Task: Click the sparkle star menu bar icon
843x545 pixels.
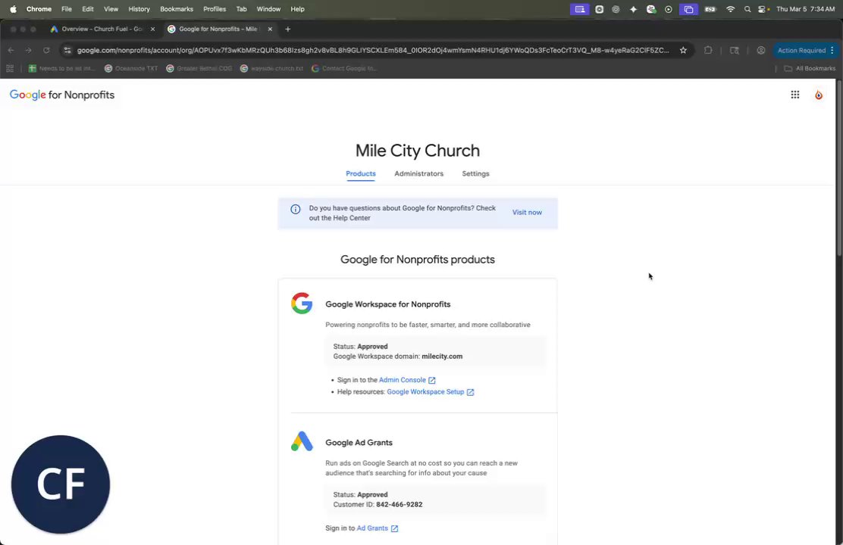Action: [633, 9]
